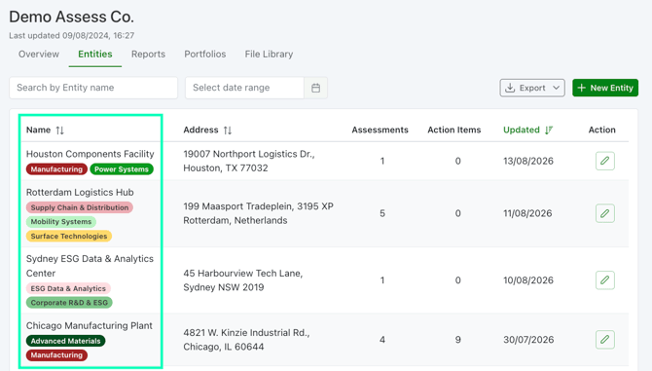This screenshot has width=652, height=371.
Task: Open the Houston Components Facility entity
Action: pyautogui.click(x=90, y=154)
